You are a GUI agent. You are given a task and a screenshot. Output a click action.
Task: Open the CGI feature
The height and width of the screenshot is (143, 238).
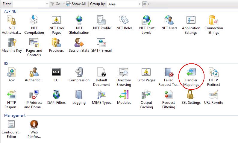point(57,74)
